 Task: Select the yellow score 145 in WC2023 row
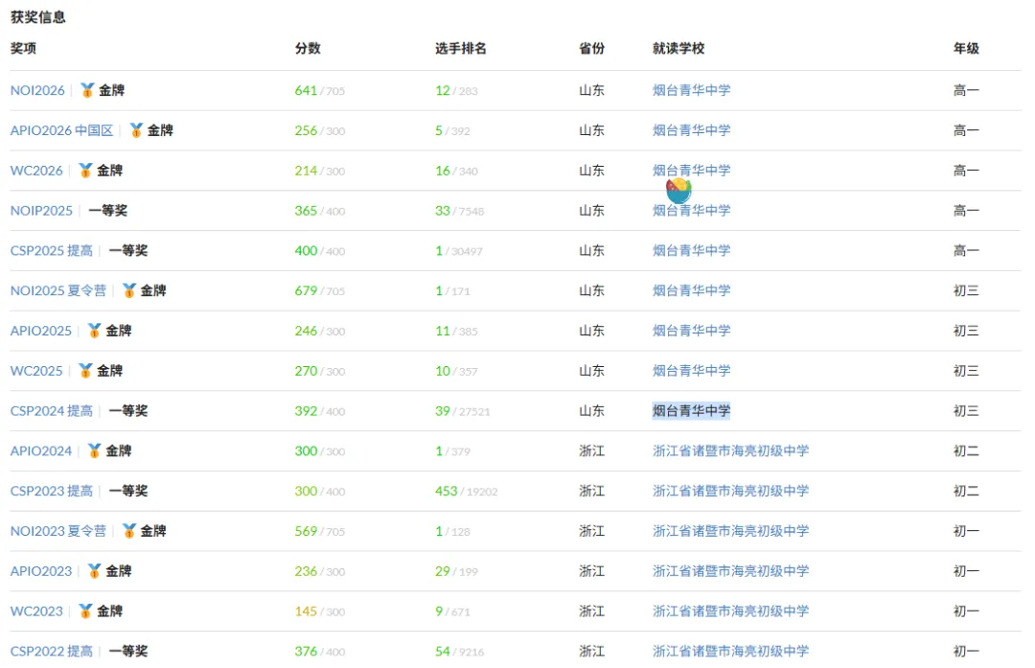click(x=306, y=611)
